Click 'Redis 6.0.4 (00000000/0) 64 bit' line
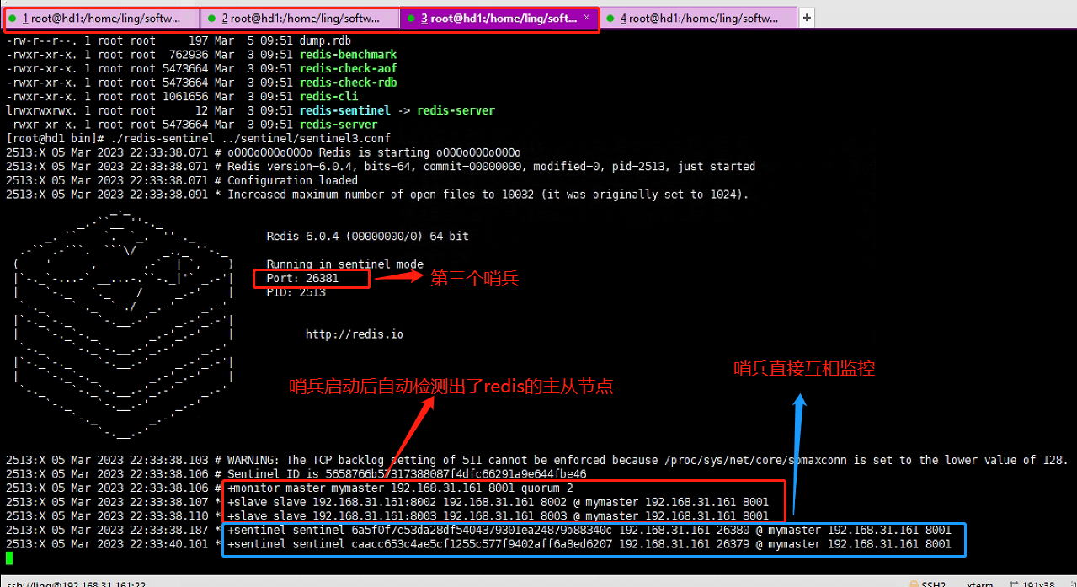This screenshot has width=1077, height=587. [367, 237]
